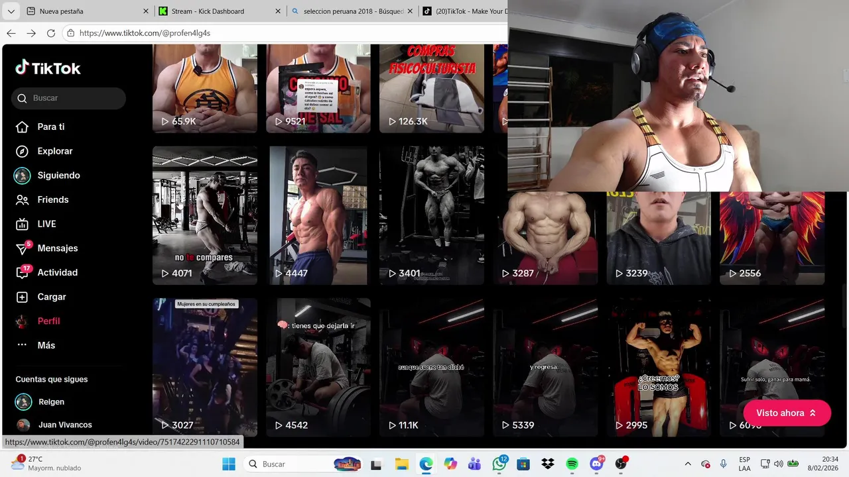Reload the page with the refresh button
849x477 pixels.
click(x=51, y=32)
